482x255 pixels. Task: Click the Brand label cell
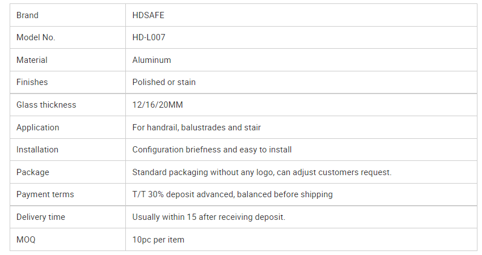(x=28, y=15)
